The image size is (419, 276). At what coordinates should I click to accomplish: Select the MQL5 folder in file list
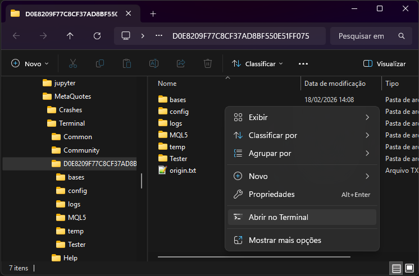pyautogui.click(x=173, y=135)
